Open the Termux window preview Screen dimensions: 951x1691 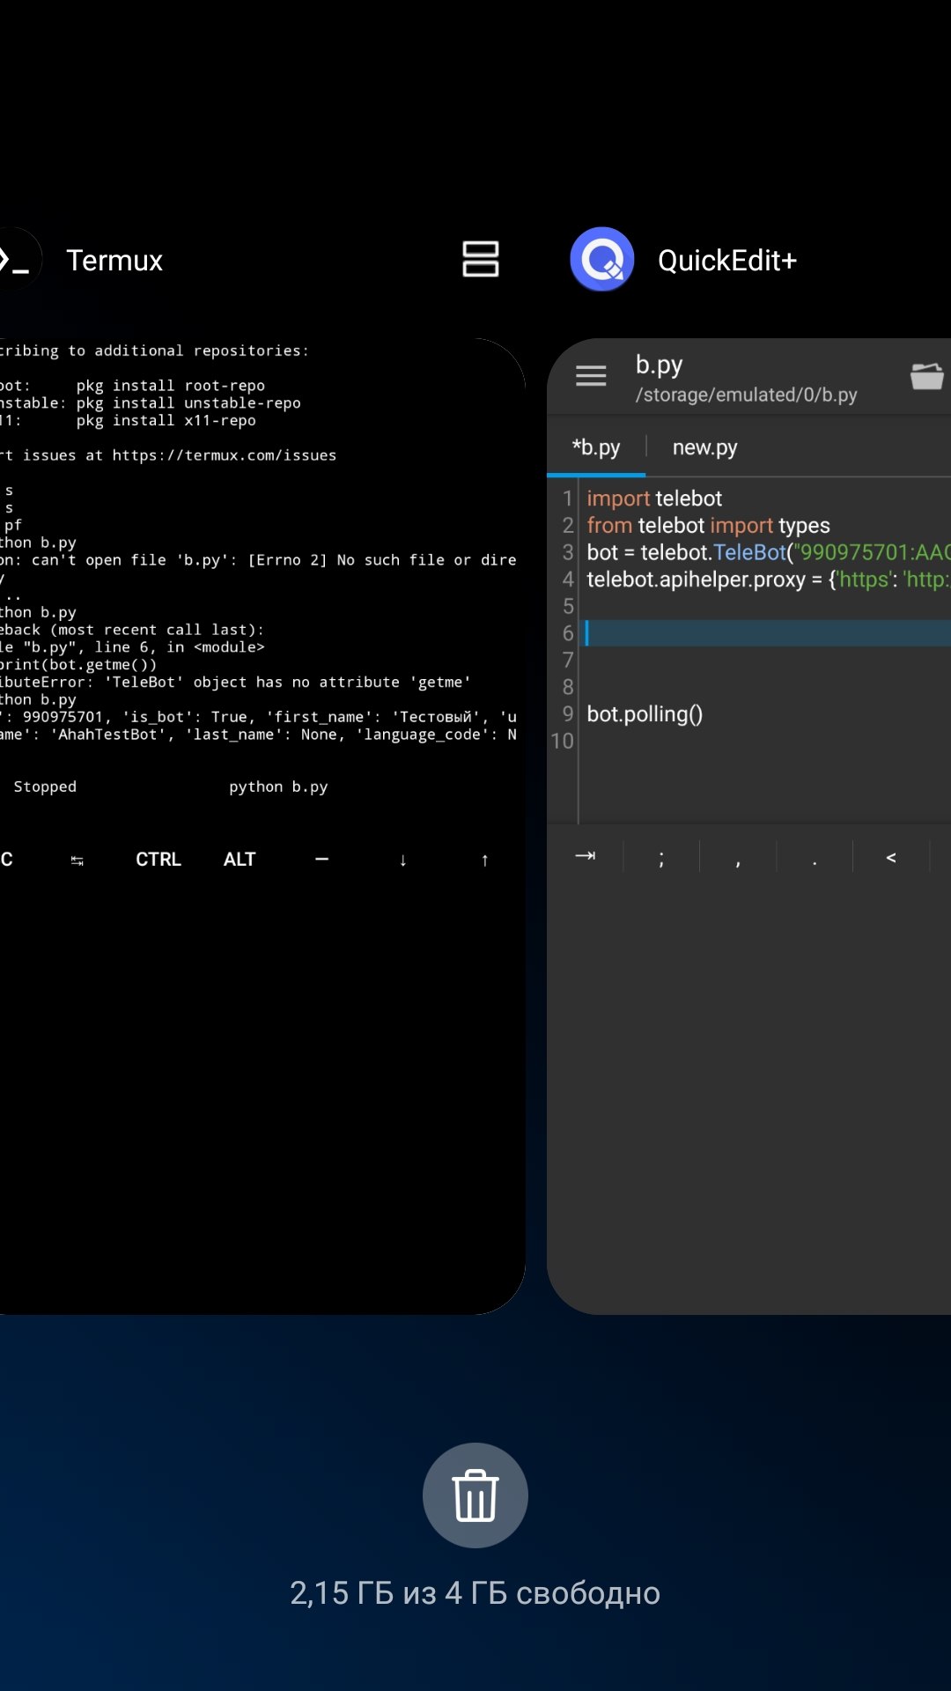(262, 826)
